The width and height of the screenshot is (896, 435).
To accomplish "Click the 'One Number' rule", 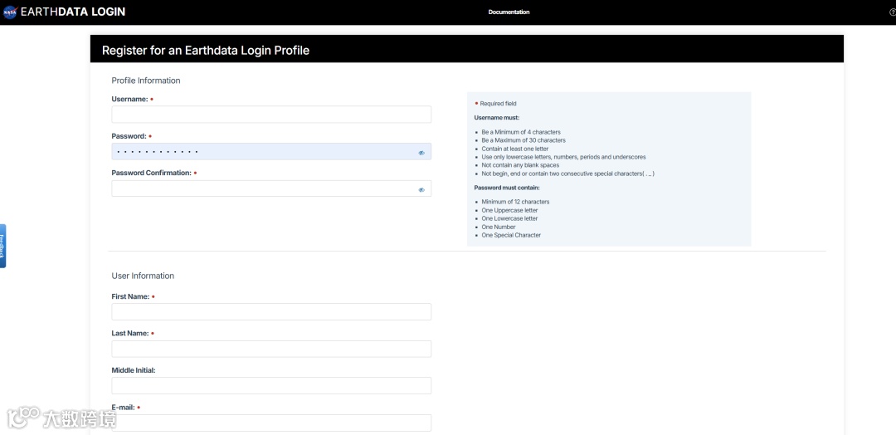I will 499,227.
